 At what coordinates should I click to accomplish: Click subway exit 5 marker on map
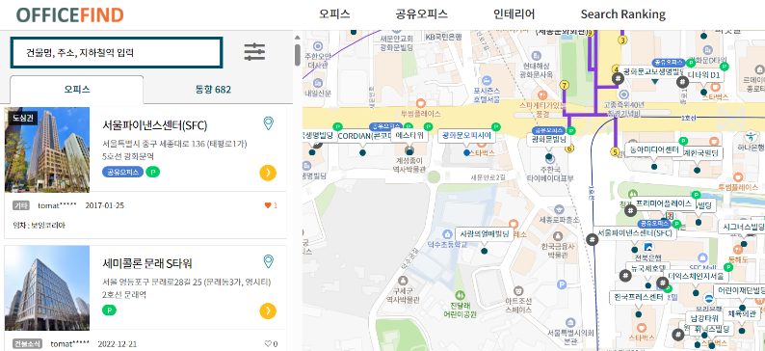[615, 151]
